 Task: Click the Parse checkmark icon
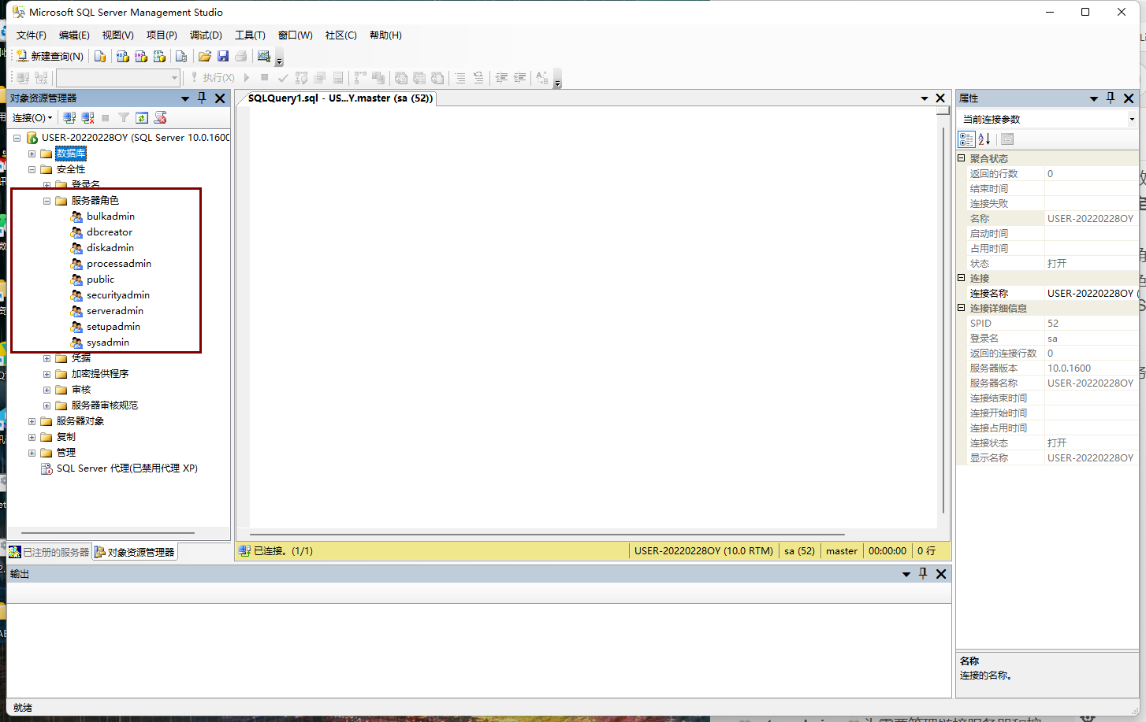283,78
